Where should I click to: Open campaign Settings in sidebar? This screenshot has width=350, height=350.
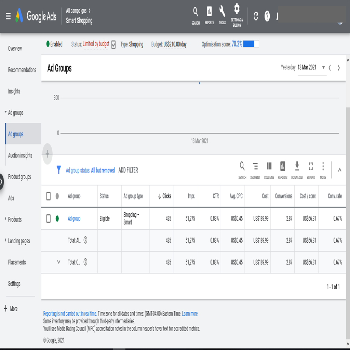pyautogui.click(x=14, y=284)
